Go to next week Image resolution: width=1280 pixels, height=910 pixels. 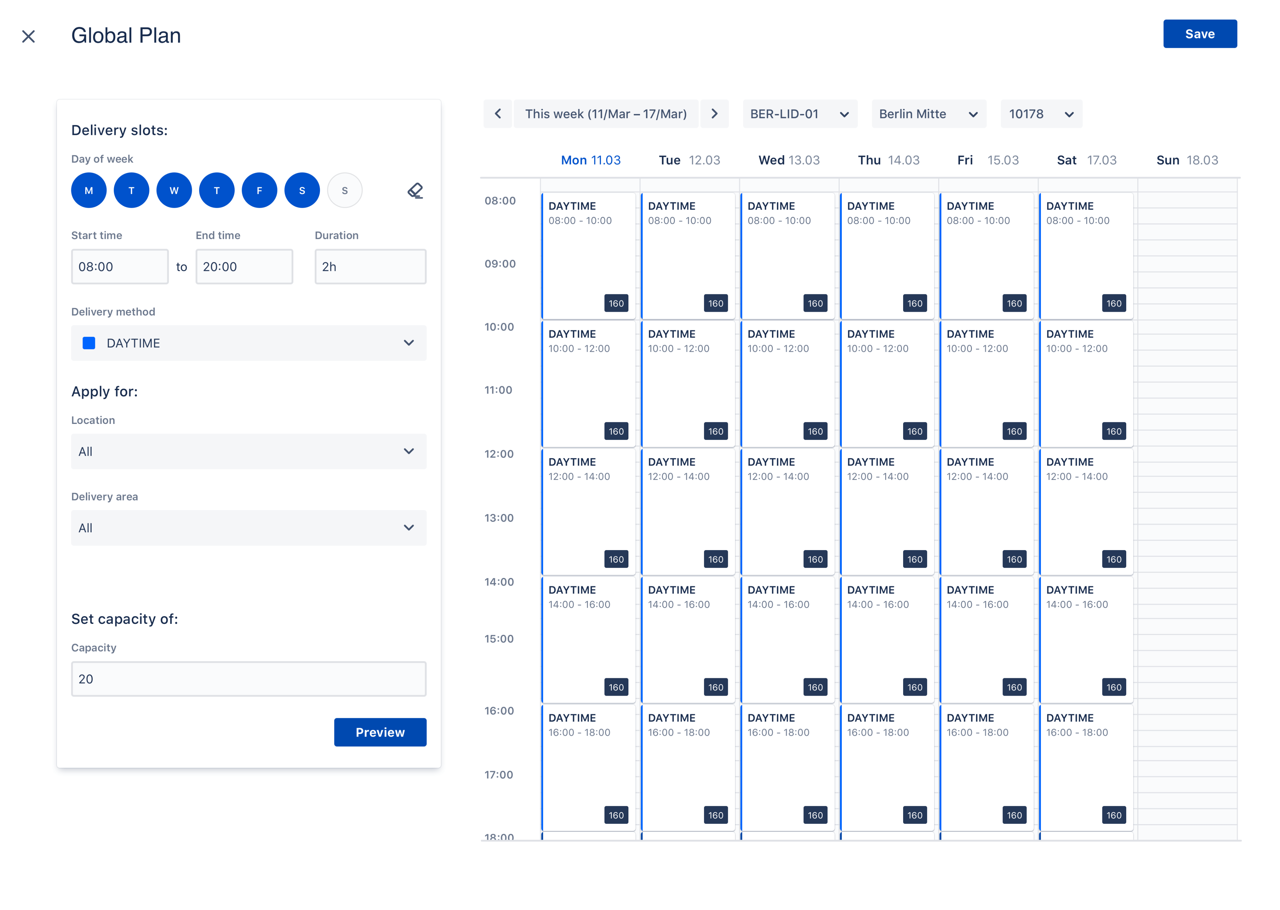coord(714,114)
